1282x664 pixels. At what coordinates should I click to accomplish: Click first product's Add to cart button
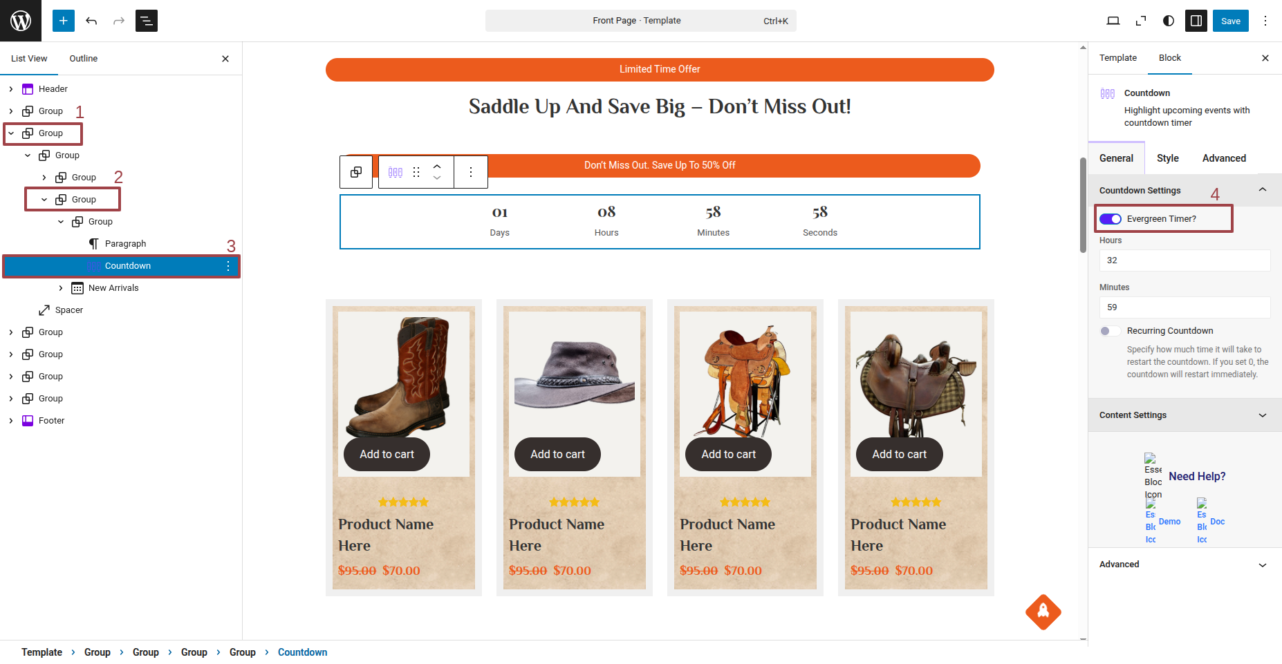pos(387,454)
